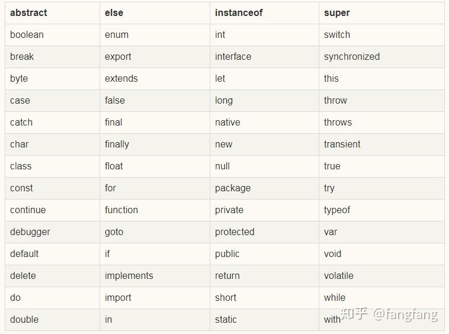The height and width of the screenshot is (334, 449).
Task: Click the 'abstract' header cell
Action: click(x=28, y=12)
